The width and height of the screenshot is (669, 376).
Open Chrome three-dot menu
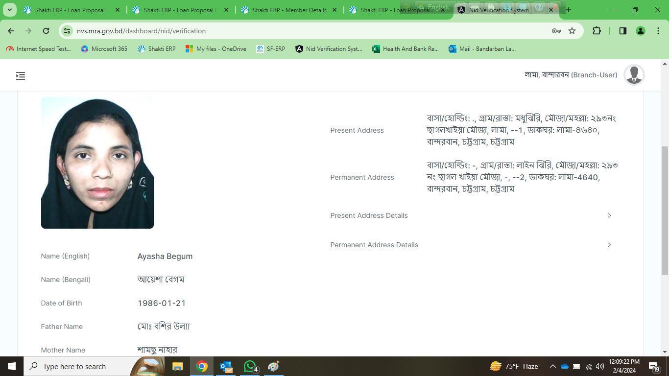(658, 31)
